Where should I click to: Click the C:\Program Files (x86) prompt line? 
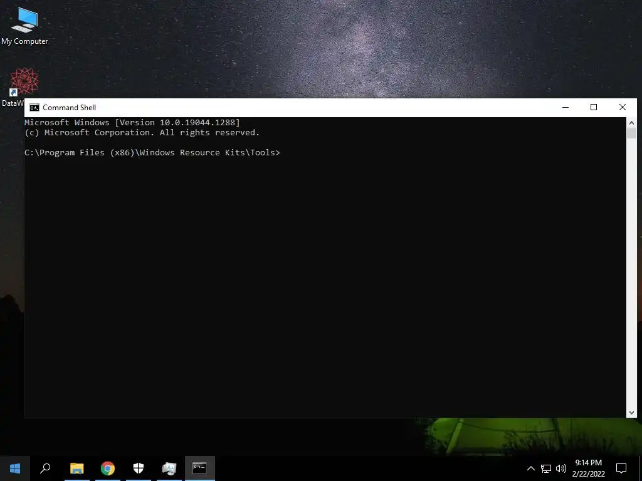click(152, 153)
